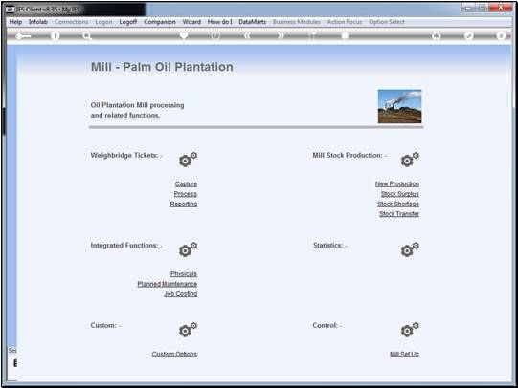
Task: Go back with double left arrows icon
Action: 247,35
